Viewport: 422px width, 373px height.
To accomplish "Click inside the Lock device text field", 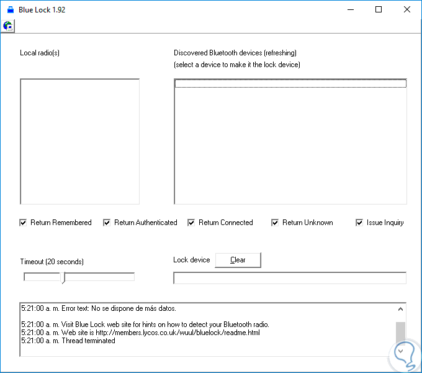I will click(x=290, y=278).
